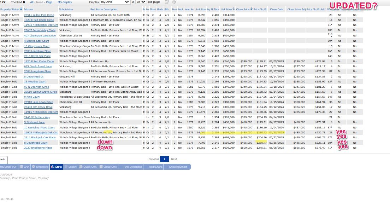390x202 pixels.
Task: Sort by Pool column header
Action: pos(180,10)
